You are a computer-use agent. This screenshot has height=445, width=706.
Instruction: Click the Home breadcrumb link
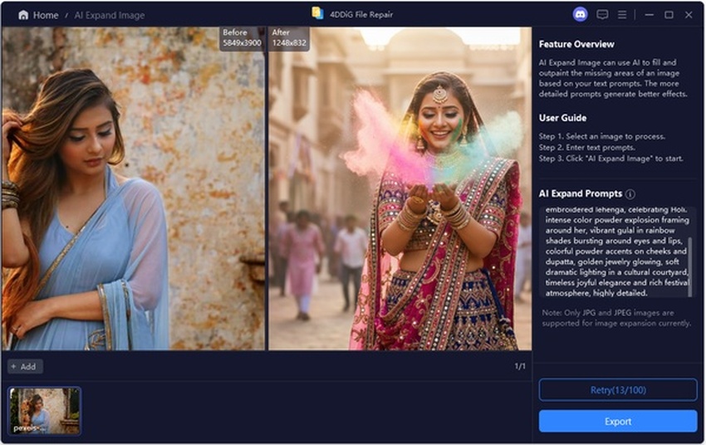[x=46, y=15]
